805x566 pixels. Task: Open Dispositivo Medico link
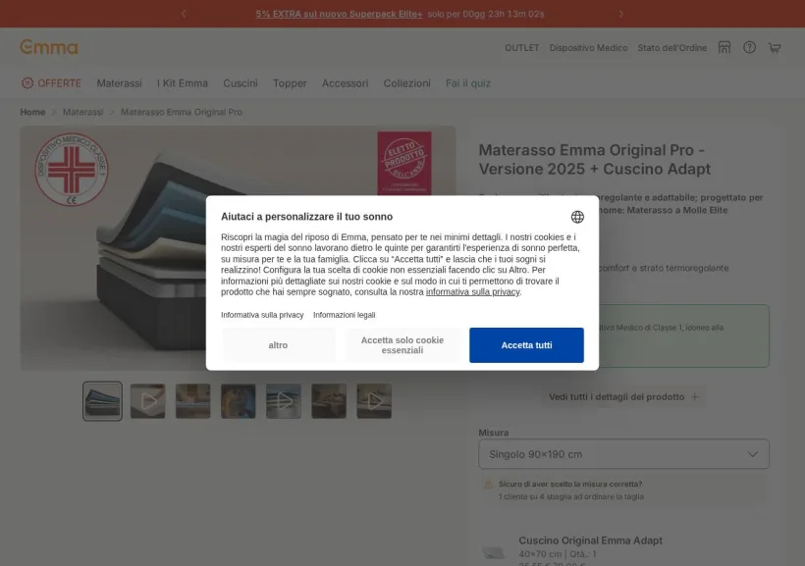tap(588, 48)
